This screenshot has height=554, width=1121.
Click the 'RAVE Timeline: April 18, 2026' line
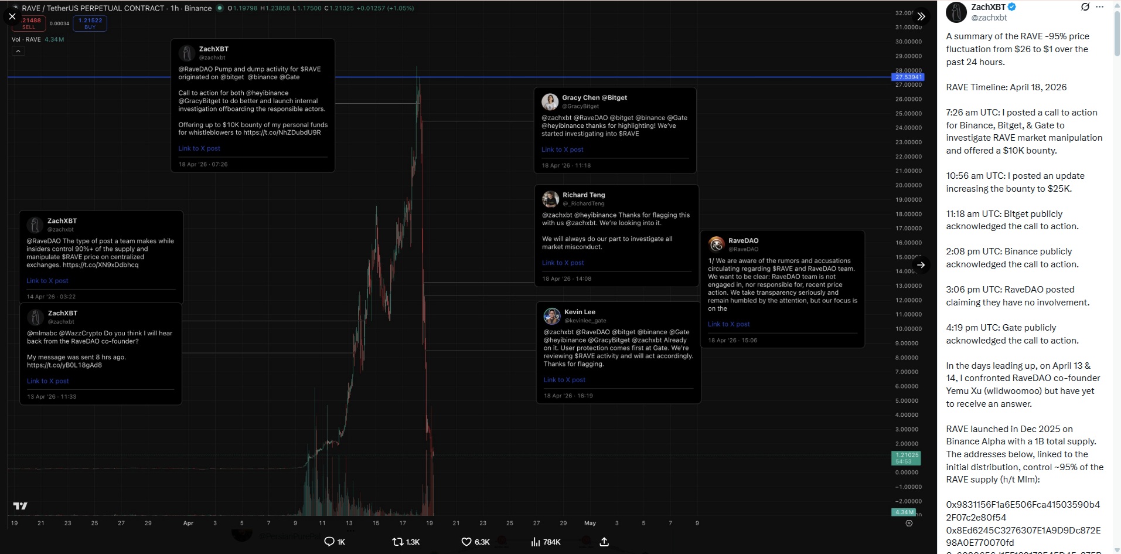coord(1006,87)
